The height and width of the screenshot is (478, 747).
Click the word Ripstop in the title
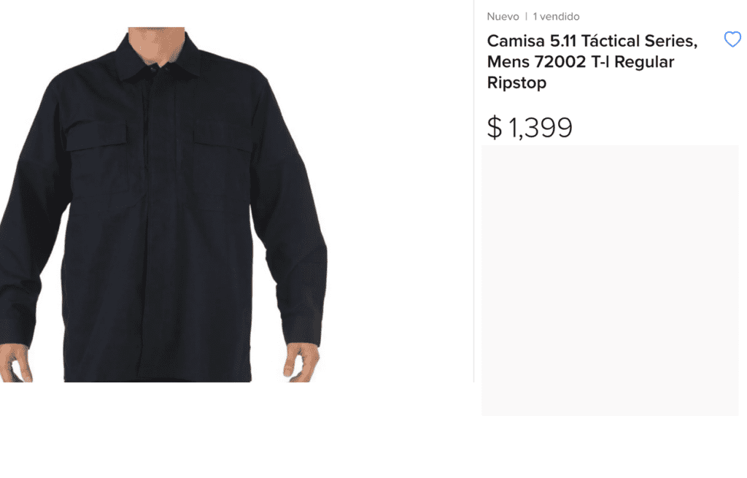click(516, 82)
